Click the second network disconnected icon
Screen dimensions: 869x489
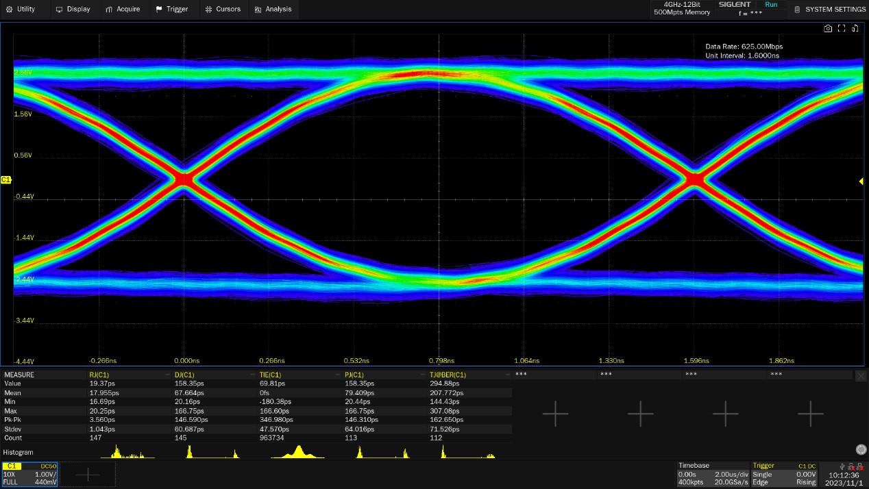(859, 466)
